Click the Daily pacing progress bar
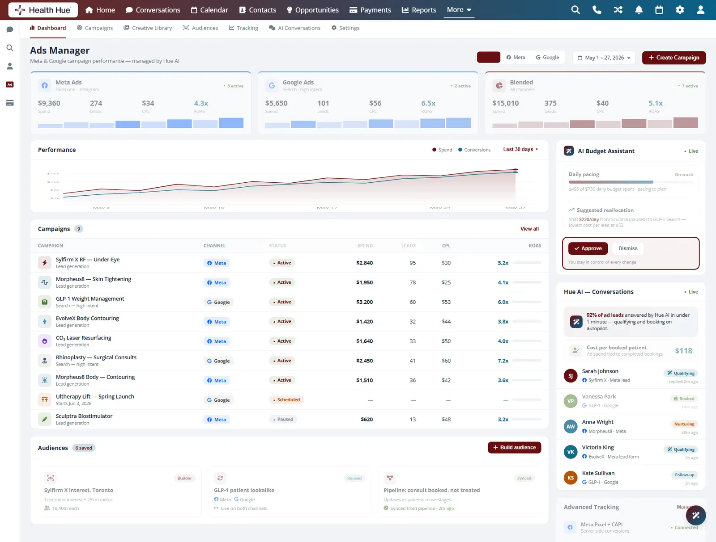The height and width of the screenshot is (542, 716). pyautogui.click(x=631, y=182)
